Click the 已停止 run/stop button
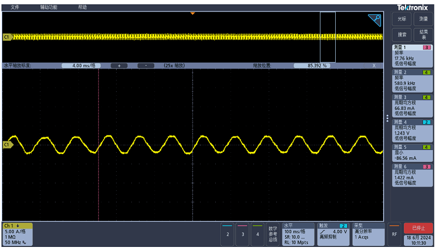Screen dimensions: 436x248 419,228
